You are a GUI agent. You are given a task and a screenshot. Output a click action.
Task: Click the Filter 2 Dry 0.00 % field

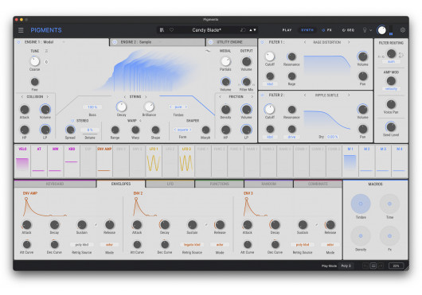tap(332, 137)
